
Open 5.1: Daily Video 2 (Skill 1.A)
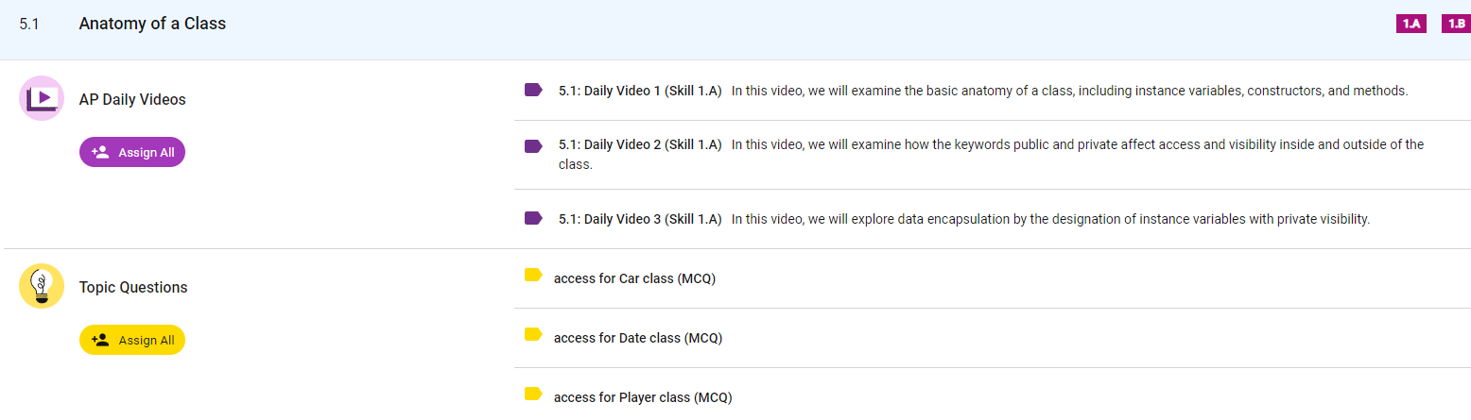pos(640,145)
